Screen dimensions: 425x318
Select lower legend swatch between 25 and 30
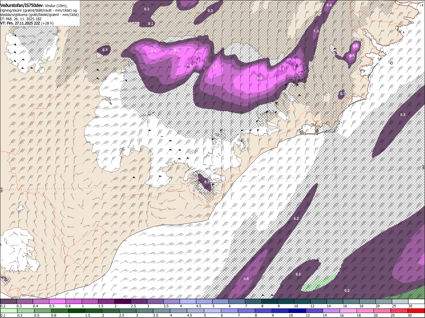click(x=399, y=311)
